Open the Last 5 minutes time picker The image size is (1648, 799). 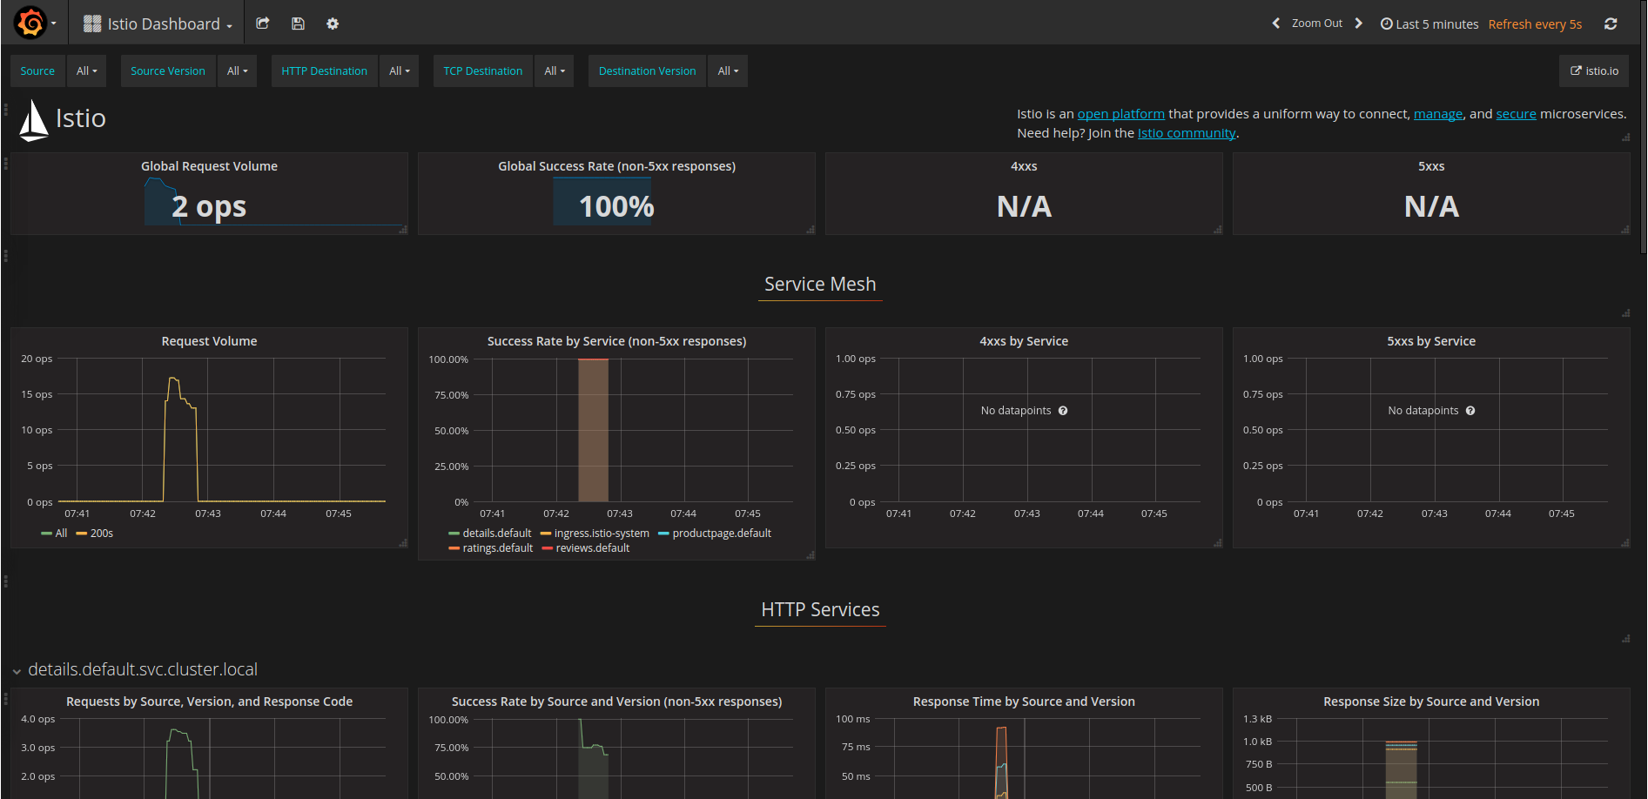tap(1429, 24)
